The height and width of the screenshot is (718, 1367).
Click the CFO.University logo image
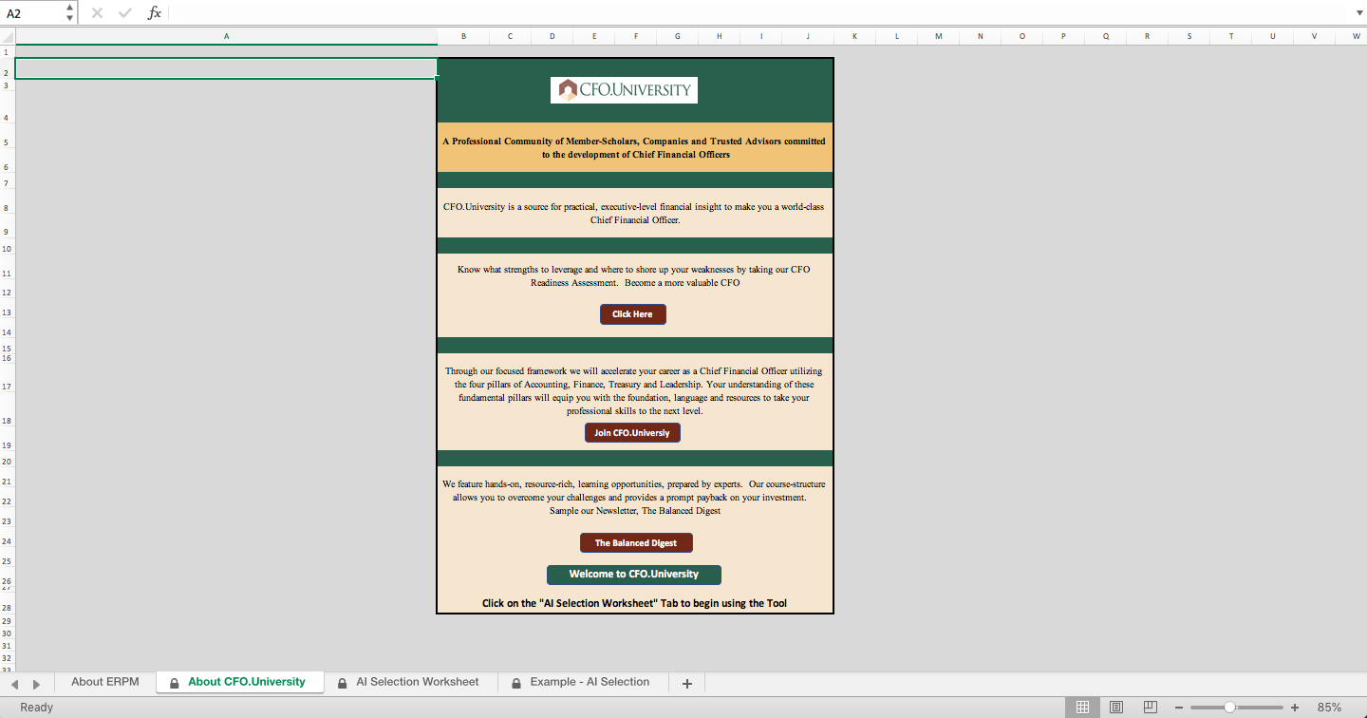624,90
